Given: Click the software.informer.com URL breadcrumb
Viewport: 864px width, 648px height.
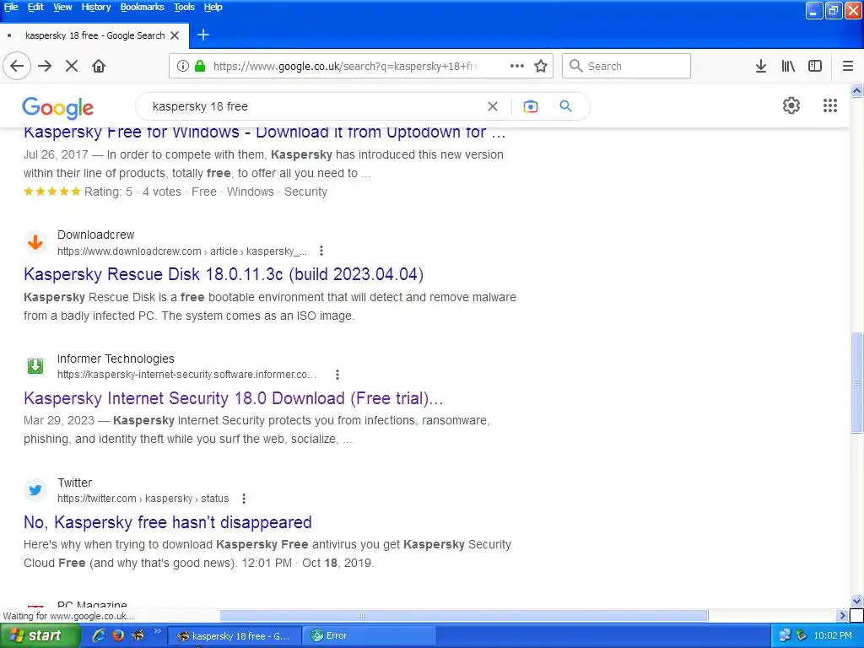Looking at the screenshot, I should [x=186, y=375].
